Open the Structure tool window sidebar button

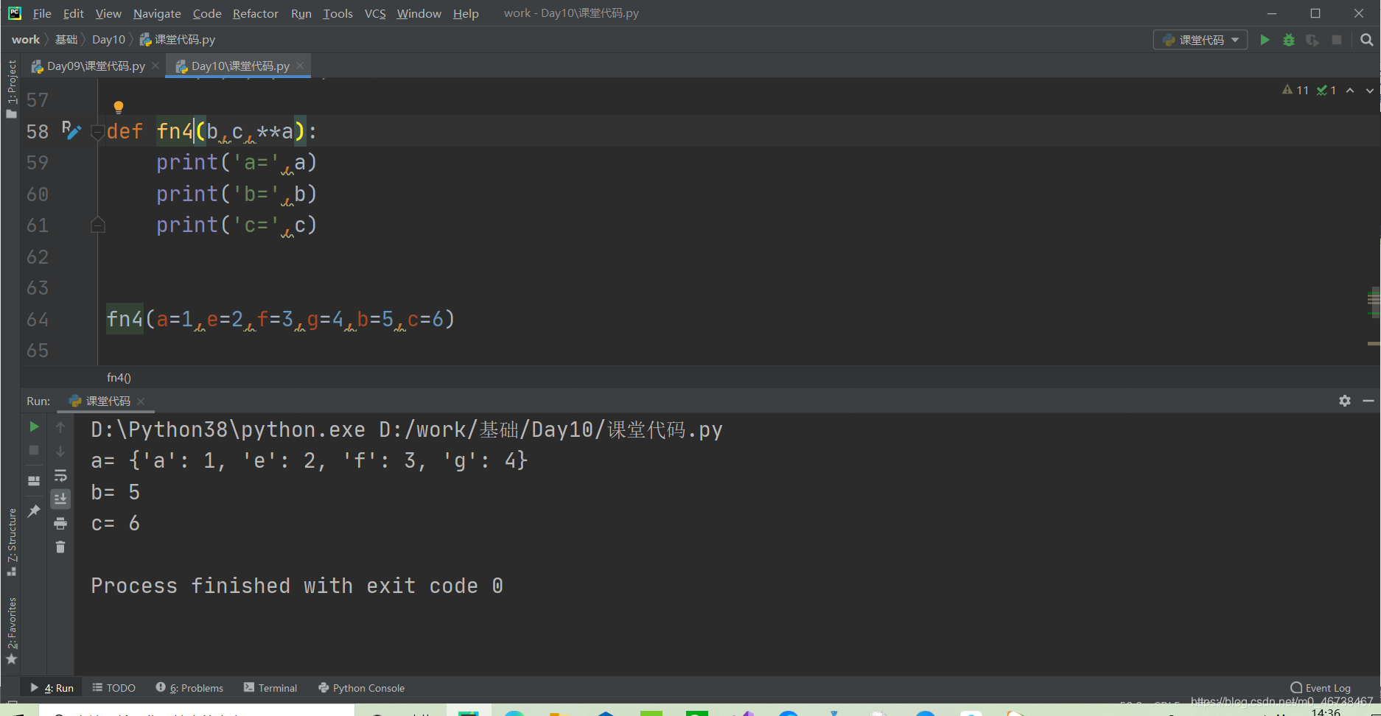(11, 542)
